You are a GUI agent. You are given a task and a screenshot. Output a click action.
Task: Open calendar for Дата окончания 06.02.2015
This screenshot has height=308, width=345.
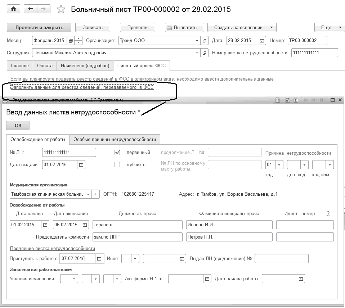(x=85, y=225)
